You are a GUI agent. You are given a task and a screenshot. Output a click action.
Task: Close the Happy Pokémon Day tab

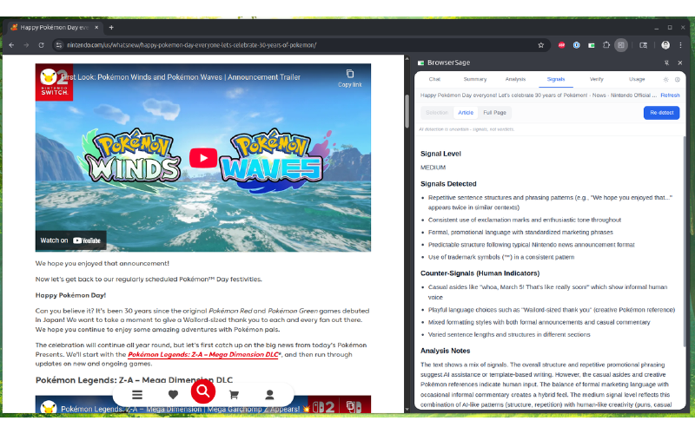click(x=96, y=28)
